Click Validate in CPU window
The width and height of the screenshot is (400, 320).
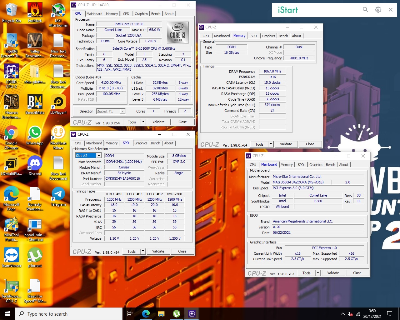(x=158, y=122)
